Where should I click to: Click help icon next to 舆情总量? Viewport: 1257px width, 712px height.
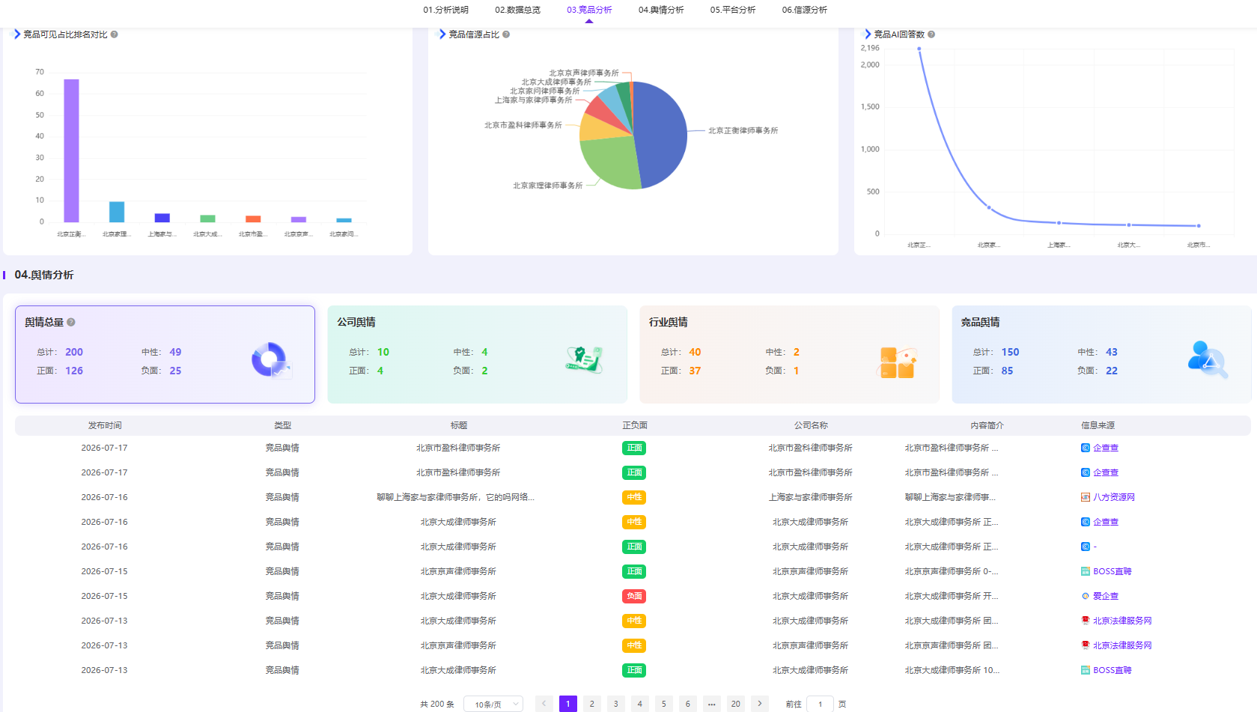tap(71, 322)
